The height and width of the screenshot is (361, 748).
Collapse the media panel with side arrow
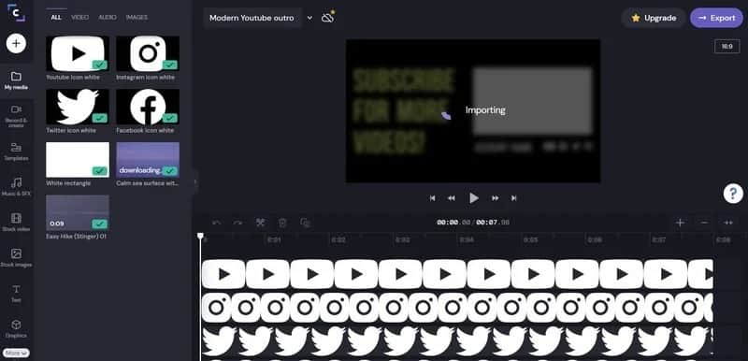click(194, 181)
